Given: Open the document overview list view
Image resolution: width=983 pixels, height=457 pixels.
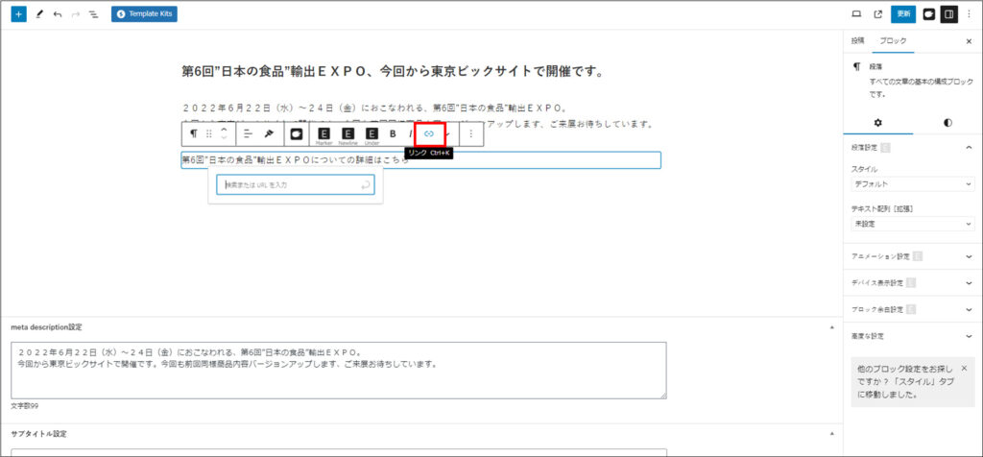Looking at the screenshot, I should pos(93,14).
